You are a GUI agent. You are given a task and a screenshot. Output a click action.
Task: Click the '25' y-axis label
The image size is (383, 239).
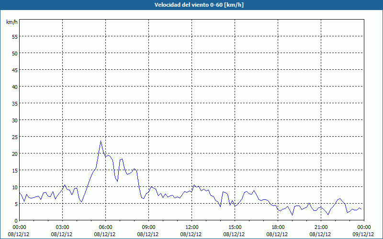[15, 137]
